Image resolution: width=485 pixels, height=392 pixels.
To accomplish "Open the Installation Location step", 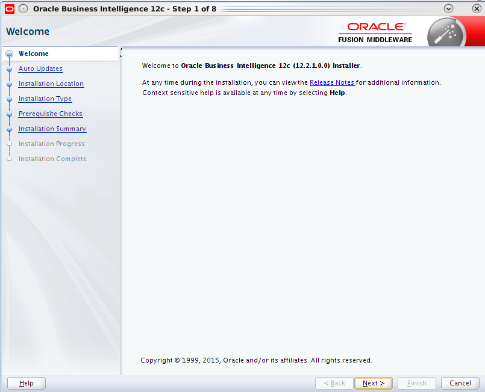I will click(x=51, y=84).
